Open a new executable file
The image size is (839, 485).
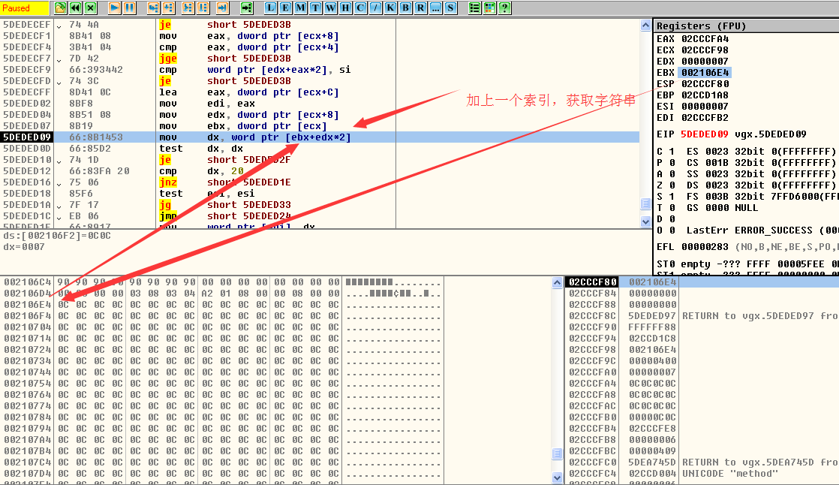pos(61,8)
